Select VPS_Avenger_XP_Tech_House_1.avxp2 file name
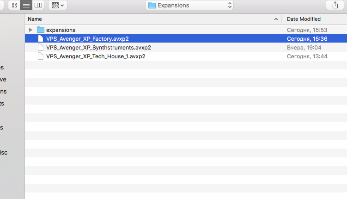 pyautogui.click(x=96, y=56)
